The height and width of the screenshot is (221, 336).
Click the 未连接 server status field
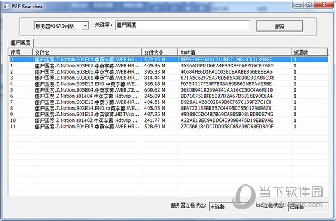229,206
